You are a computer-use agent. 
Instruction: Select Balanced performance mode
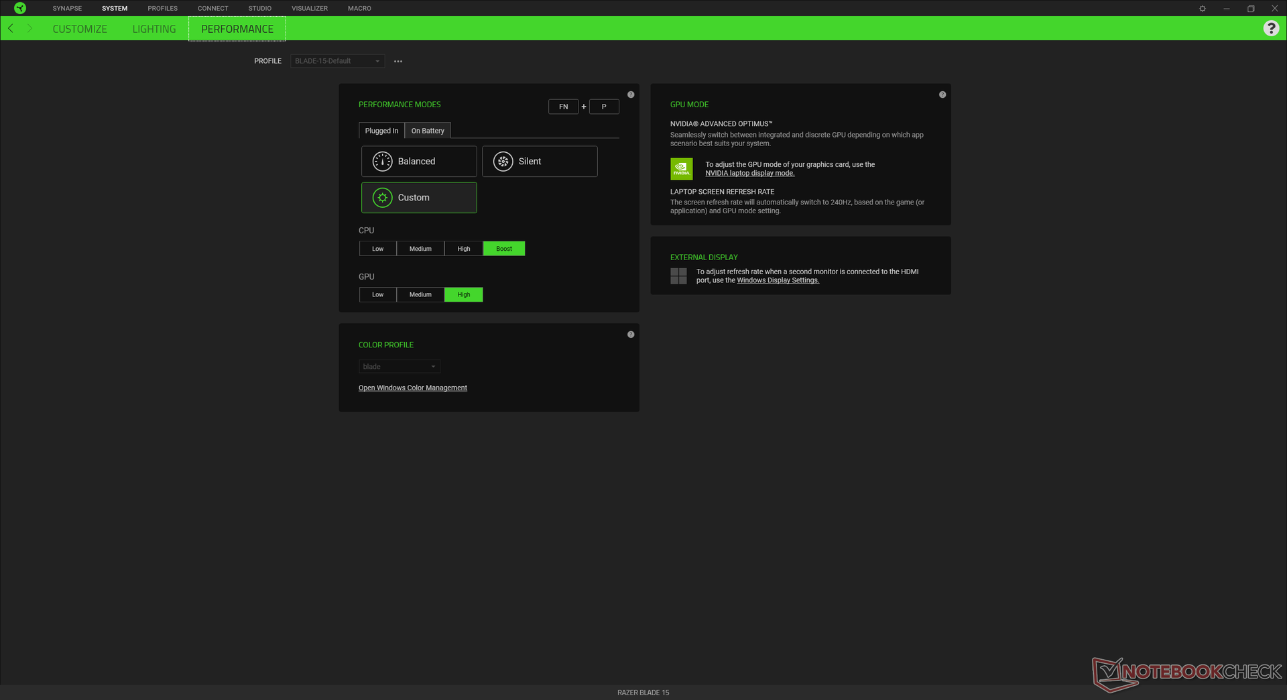[x=419, y=162]
